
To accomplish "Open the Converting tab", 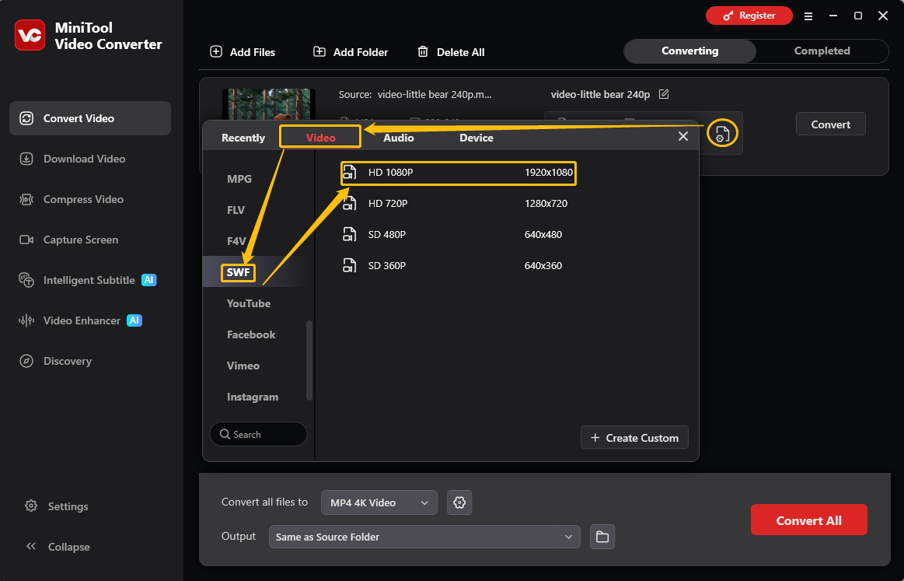I will point(689,51).
